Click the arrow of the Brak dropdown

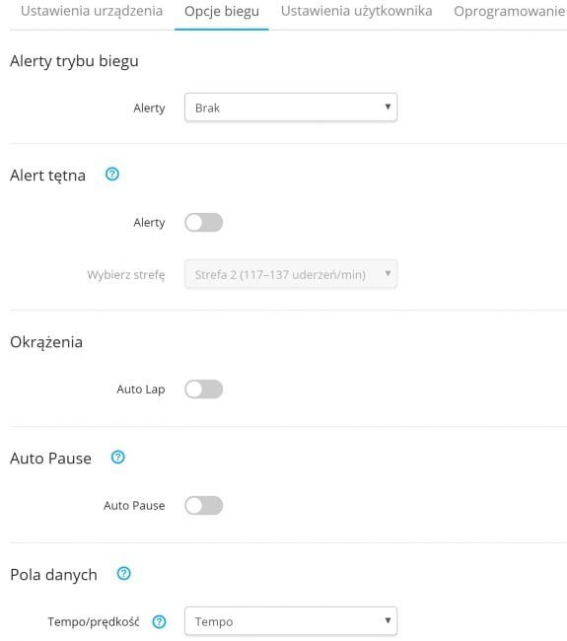[x=388, y=107]
